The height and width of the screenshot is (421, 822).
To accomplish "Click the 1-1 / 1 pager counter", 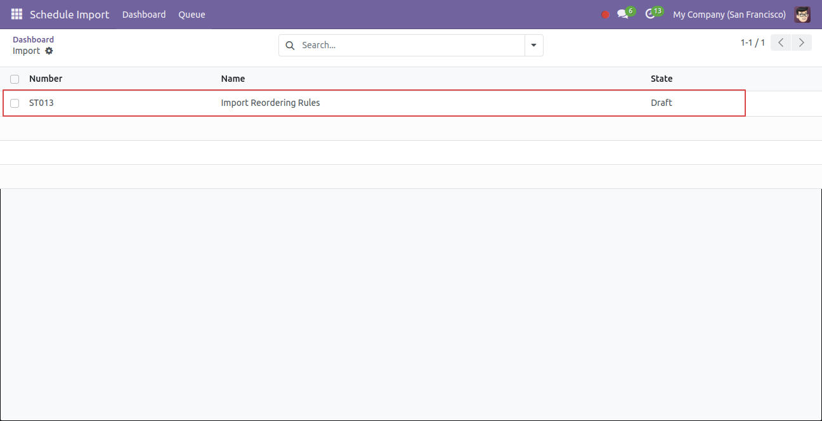I will click(x=752, y=42).
